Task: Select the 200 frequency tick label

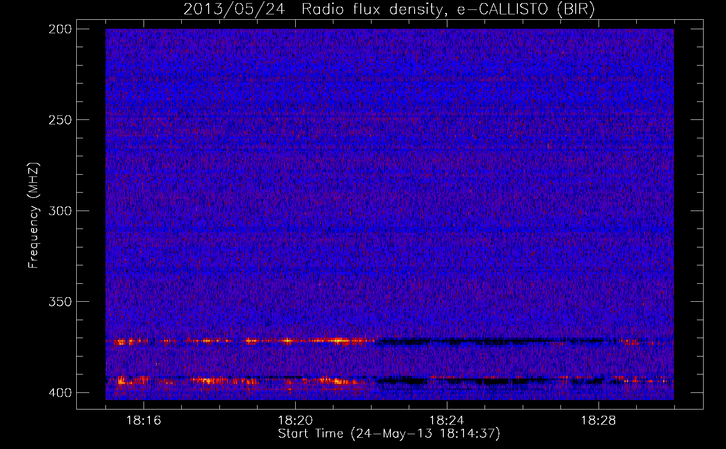Action: pos(60,29)
